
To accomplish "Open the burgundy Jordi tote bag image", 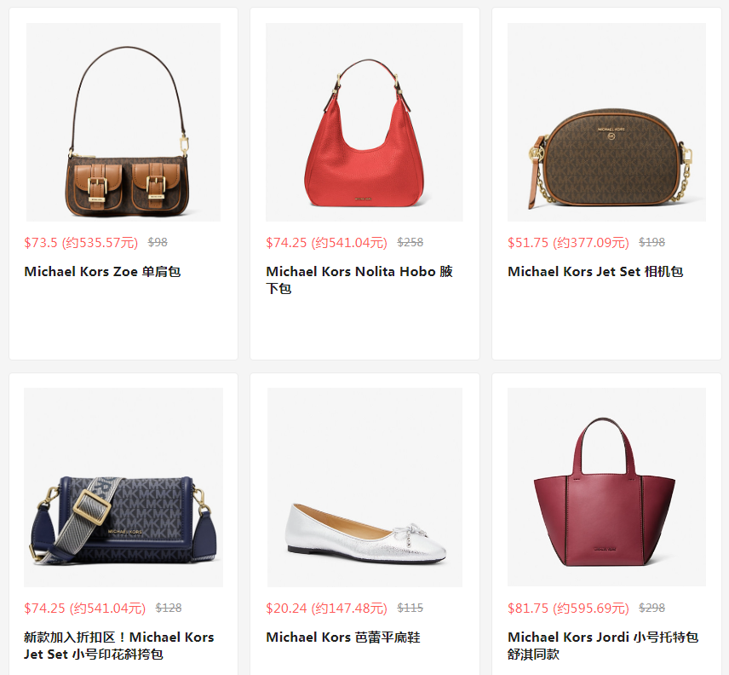I will [x=606, y=487].
